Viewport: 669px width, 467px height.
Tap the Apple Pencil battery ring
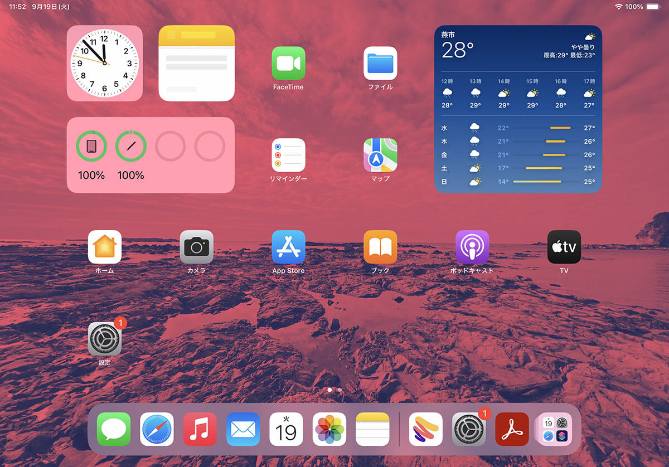click(131, 147)
